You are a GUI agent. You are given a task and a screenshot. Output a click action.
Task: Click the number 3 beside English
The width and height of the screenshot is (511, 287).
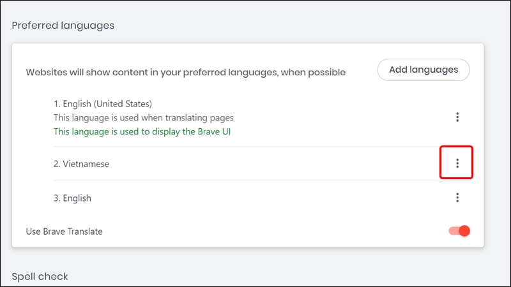tap(56, 198)
